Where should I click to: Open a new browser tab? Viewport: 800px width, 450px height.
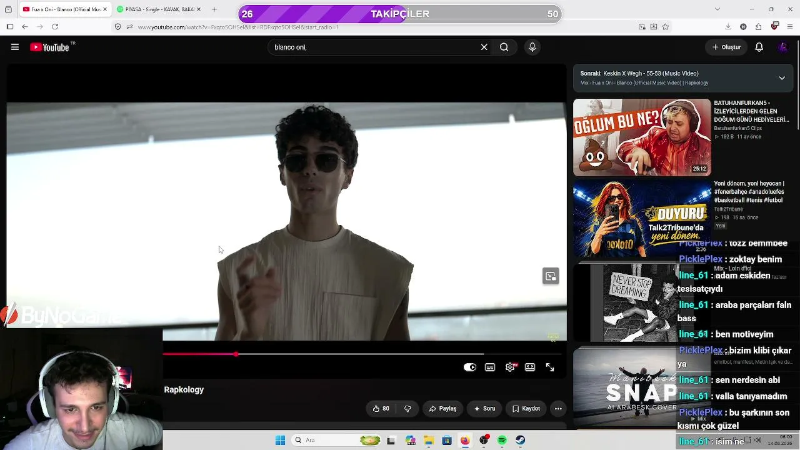[x=214, y=9]
